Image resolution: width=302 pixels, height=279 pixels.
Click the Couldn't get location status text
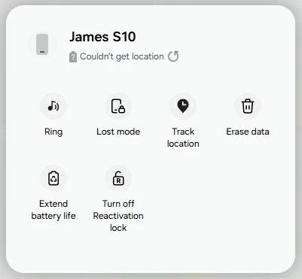[x=122, y=56]
